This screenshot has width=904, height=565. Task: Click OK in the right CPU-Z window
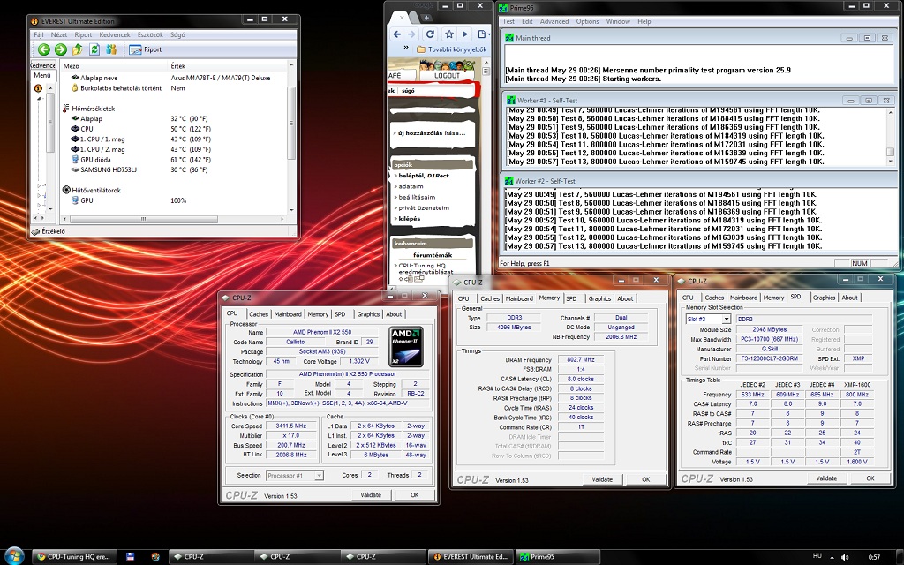pos(870,478)
